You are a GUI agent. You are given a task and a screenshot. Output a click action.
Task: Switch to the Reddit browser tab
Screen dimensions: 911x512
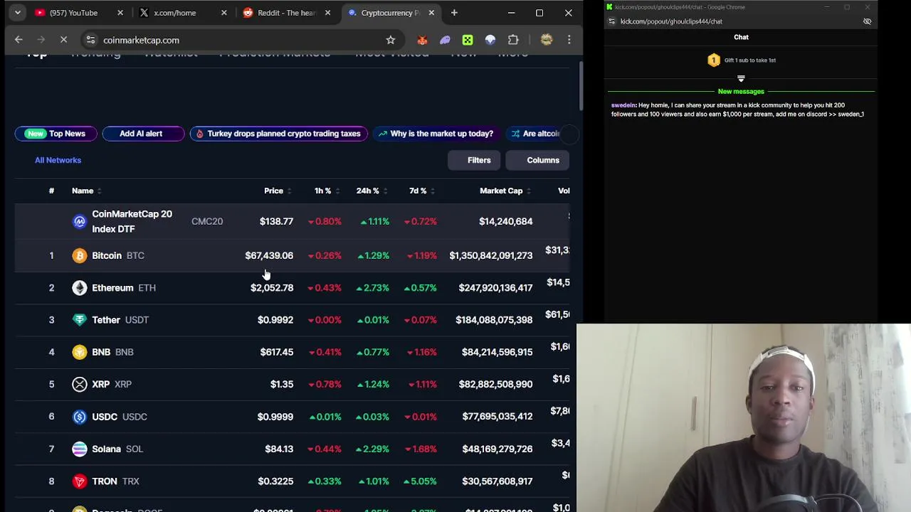[x=286, y=13]
